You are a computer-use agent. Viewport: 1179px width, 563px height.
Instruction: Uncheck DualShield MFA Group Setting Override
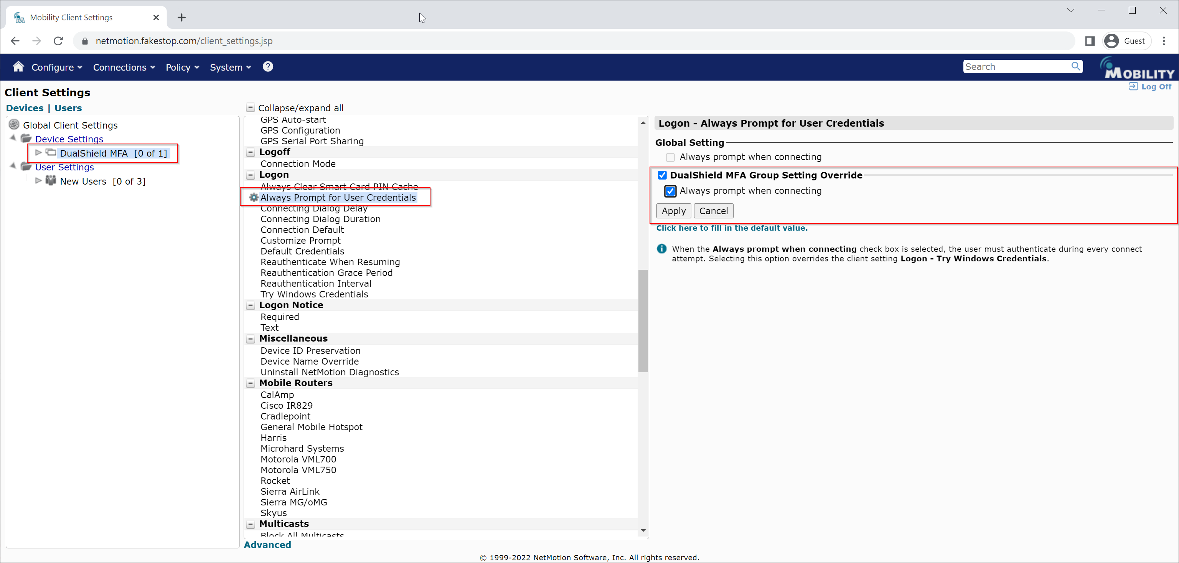tap(662, 175)
